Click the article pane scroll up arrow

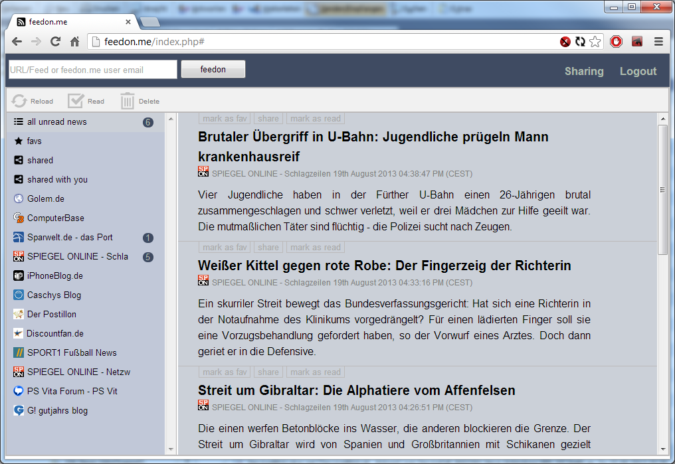pyautogui.click(x=662, y=119)
